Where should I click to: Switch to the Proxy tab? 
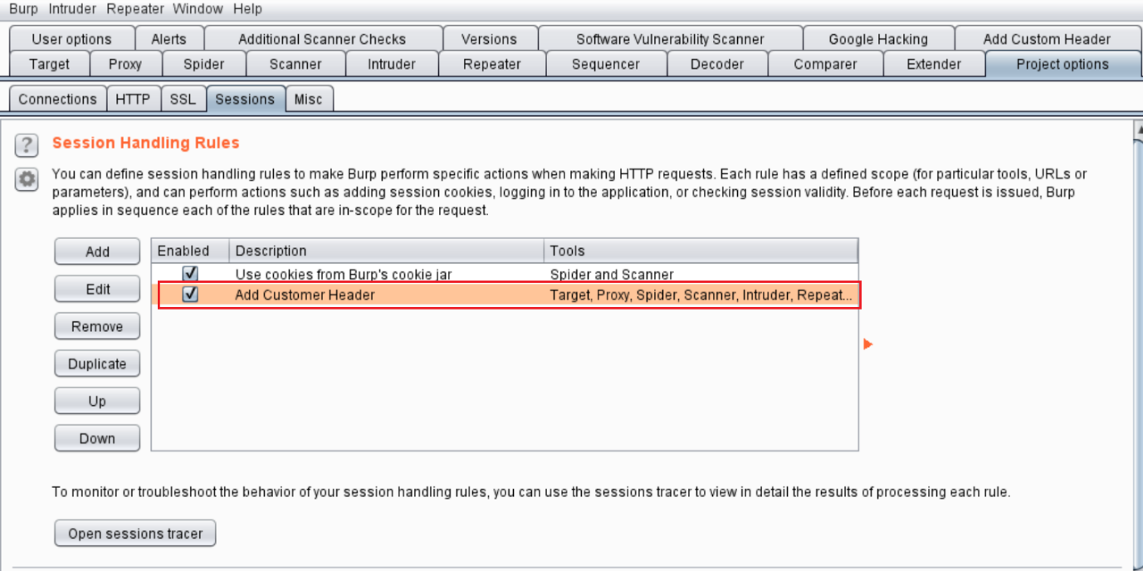click(125, 64)
